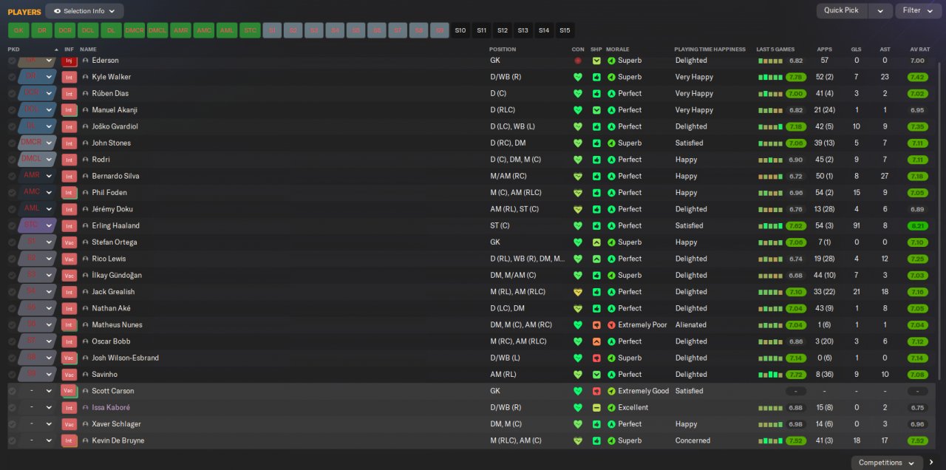The width and height of the screenshot is (946, 470).
Task: Click the person icon before Issa Kaboré
Action: click(x=85, y=408)
